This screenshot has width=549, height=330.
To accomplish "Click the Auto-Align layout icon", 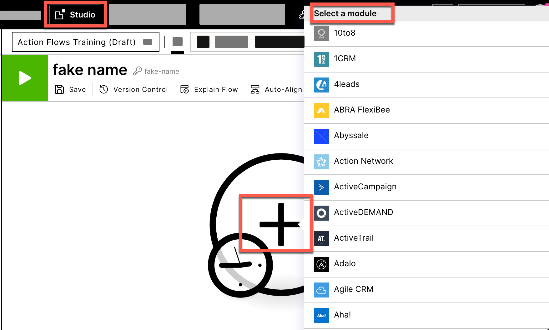I will 255,89.
